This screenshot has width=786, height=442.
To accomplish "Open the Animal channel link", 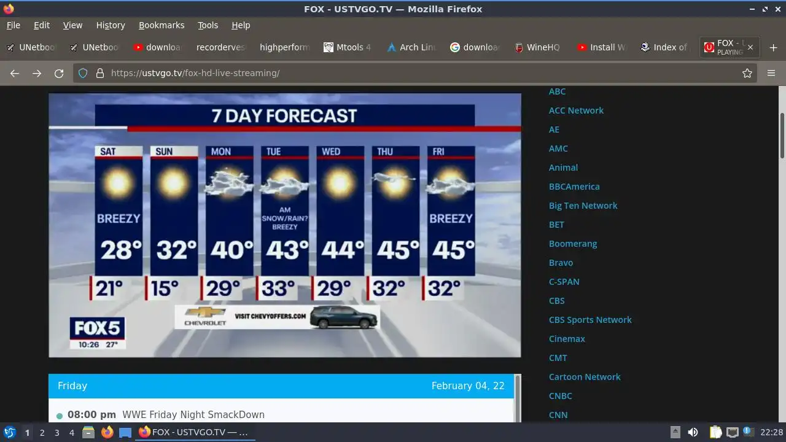I will pyautogui.click(x=563, y=168).
